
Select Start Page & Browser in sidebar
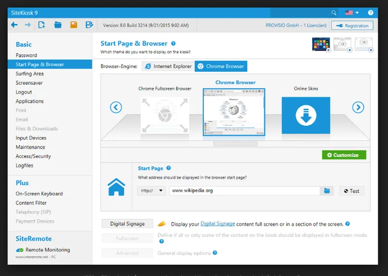click(x=50, y=64)
